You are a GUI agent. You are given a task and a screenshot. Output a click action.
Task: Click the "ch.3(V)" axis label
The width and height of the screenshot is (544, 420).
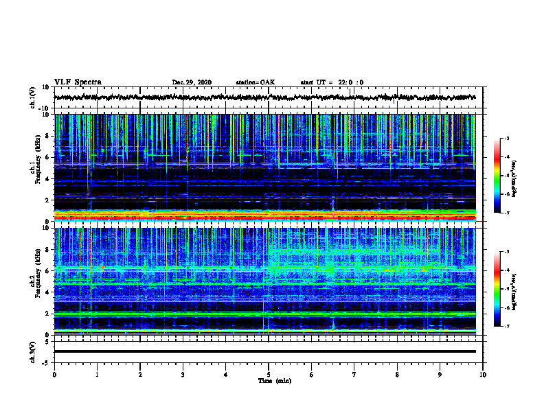pos(33,352)
